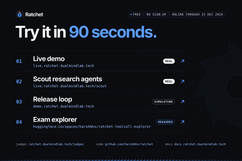The image size is (242, 161).
Task: Open the arrow icon for Release loop
Action: click(183, 102)
